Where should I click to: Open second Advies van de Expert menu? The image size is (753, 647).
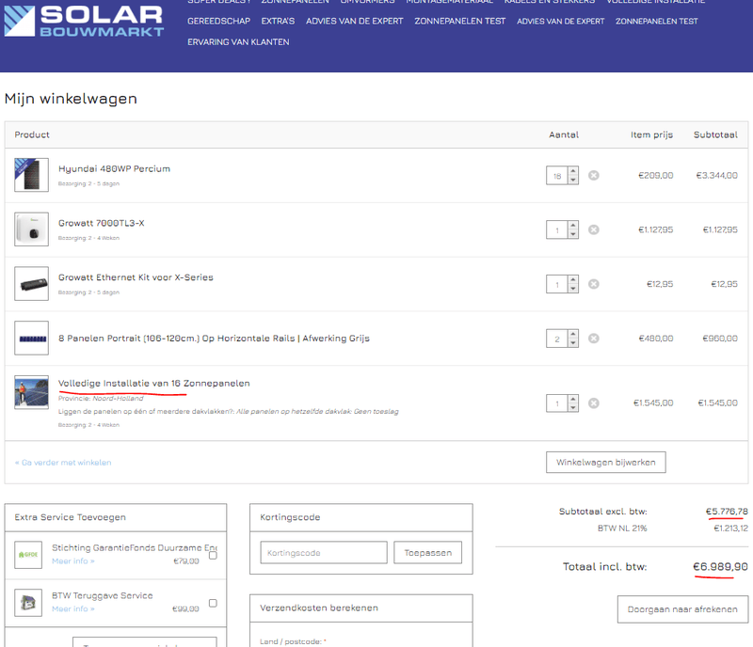click(560, 21)
